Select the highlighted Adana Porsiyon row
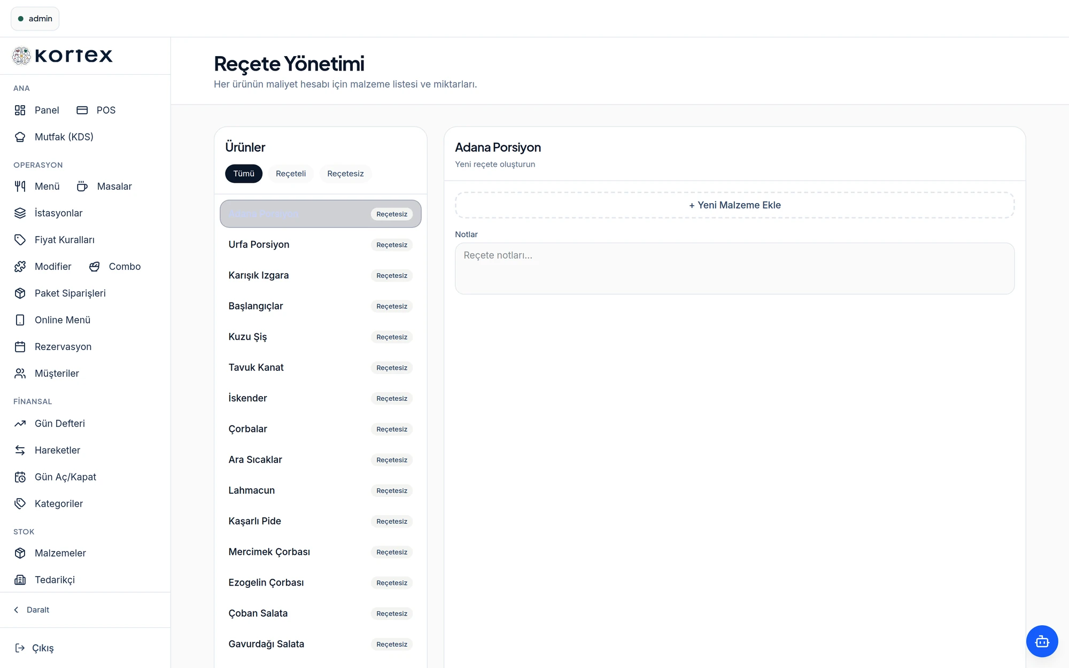The image size is (1069, 668). tap(321, 214)
